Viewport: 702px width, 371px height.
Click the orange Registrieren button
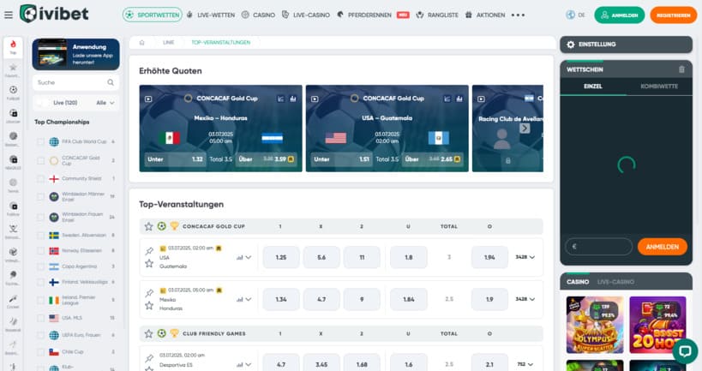674,15
